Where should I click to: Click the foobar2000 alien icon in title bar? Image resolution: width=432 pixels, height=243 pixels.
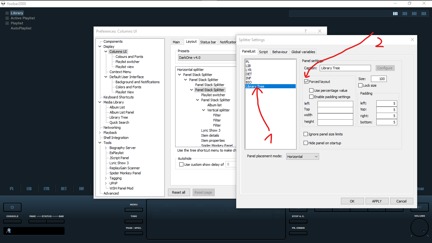3,3
